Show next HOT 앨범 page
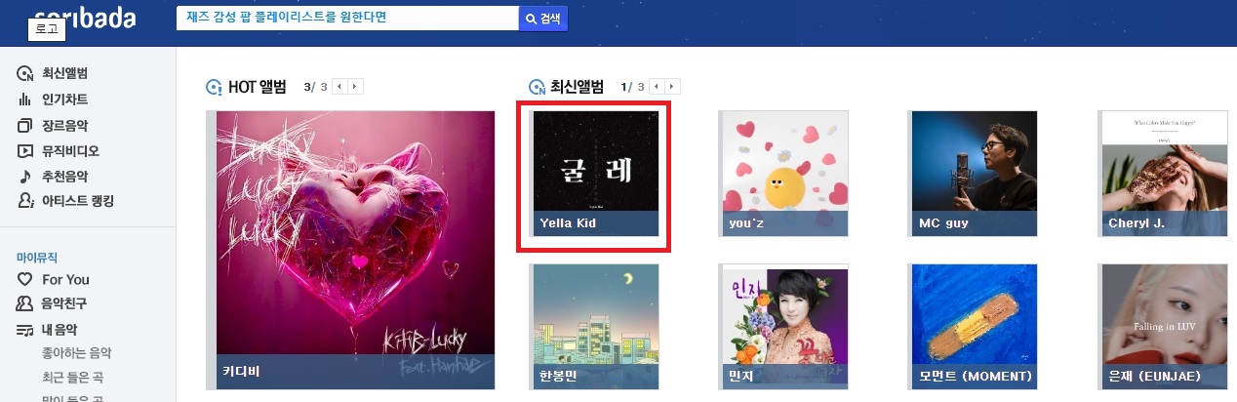Image resolution: width=1237 pixels, height=402 pixels. (x=354, y=87)
